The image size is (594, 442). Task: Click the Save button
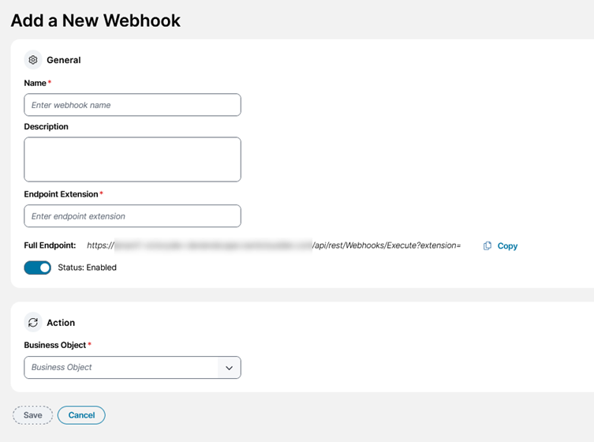point(32,415)
